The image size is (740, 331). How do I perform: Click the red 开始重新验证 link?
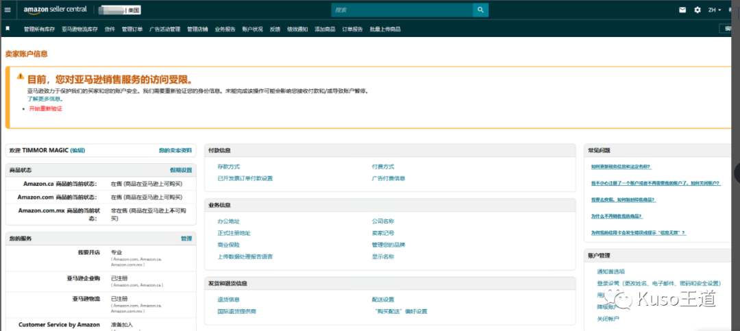46,108
